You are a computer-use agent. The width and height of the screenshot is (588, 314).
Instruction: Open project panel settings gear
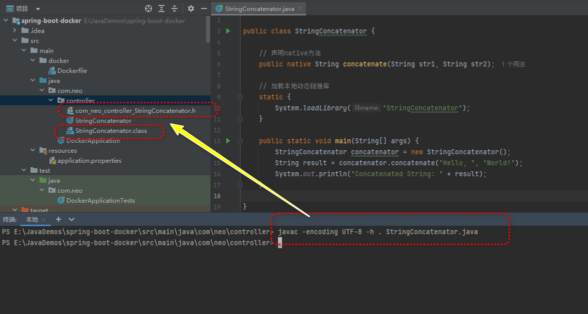coord(191,8)
